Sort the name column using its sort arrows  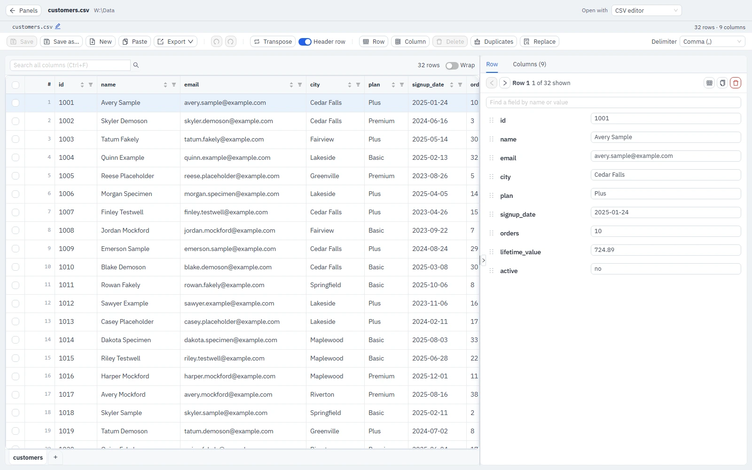165,85
